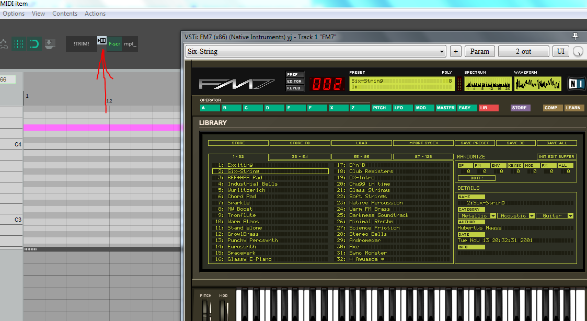The width and height of the screenshot is (587, 321).
Task: Click the envelope link icon in toolbar
Action: tap(3, 44)
